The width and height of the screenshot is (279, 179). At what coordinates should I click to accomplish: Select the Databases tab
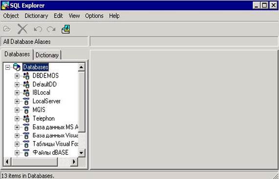click(17, 54)
